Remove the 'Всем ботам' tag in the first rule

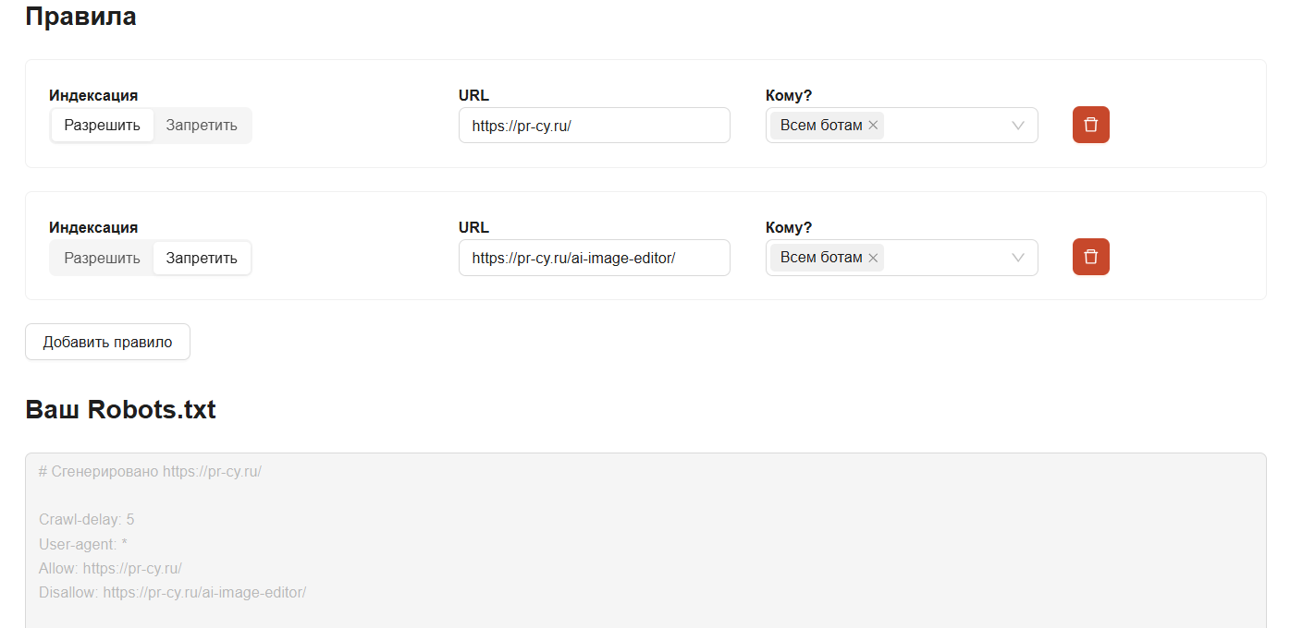(872, 126)
